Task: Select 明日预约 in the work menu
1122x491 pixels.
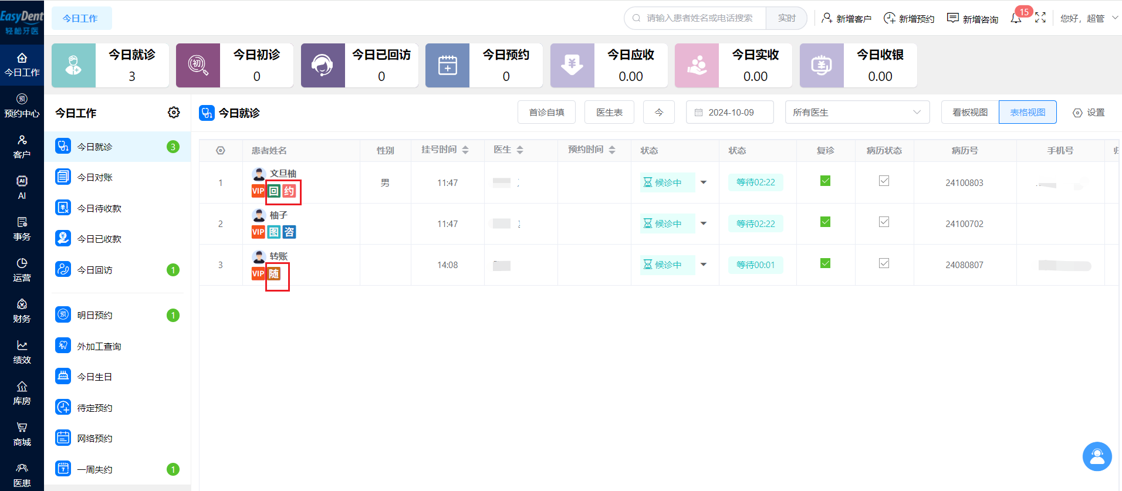Action: coord(117,315)
